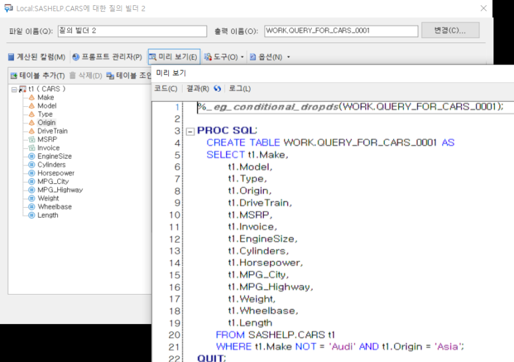Click the Wheelbase numeric column icon

(x=31, y=207)
